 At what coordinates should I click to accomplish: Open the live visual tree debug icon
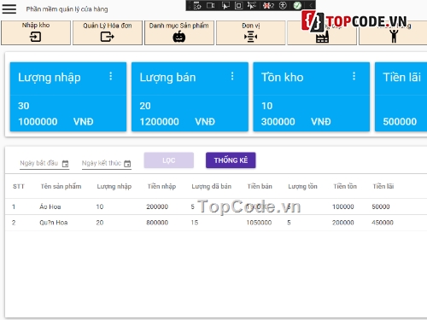click(197, 5)
